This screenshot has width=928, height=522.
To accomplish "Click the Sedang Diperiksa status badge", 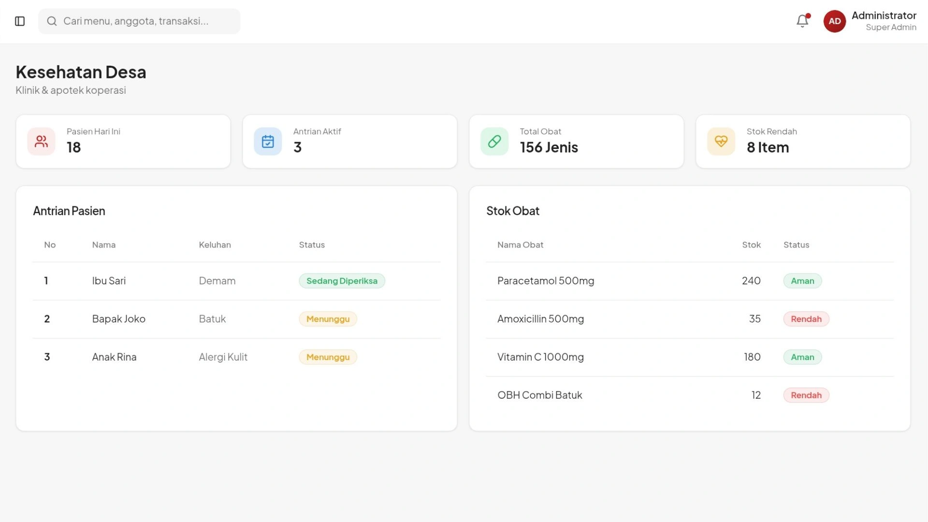I will point(341,281).
